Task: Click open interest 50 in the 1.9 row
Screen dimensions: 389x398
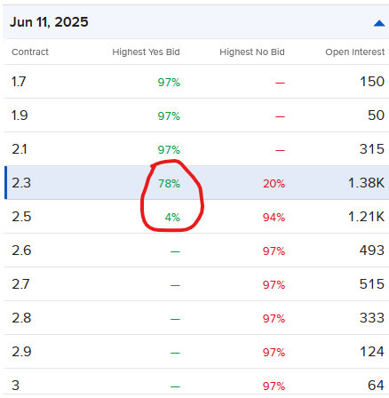Action: (x=376, y=115)
